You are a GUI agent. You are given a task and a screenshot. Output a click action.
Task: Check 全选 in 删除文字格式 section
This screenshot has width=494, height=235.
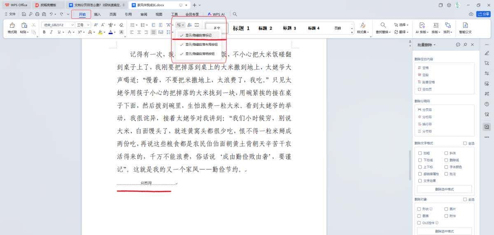[x=465, y=143]
